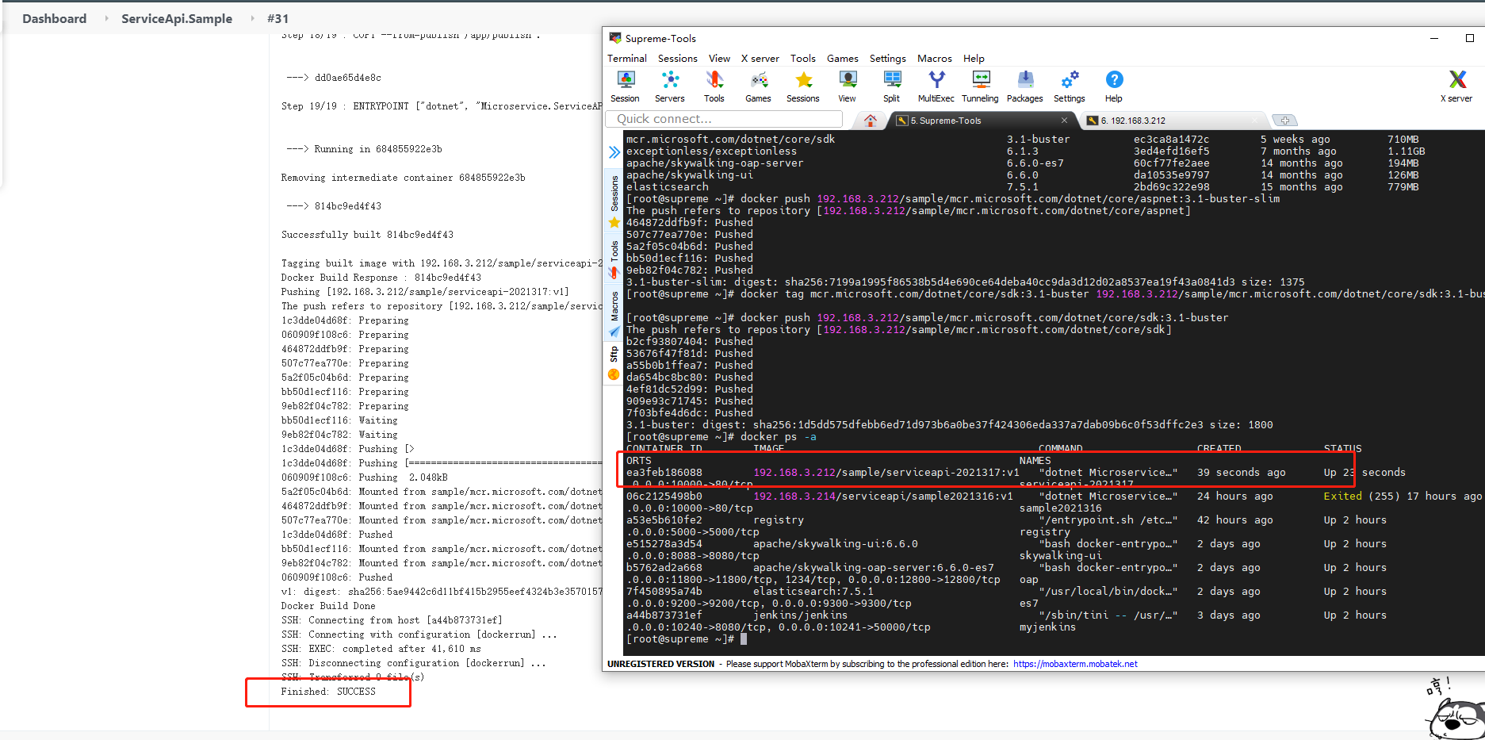Click the View toolbar icon
Screen dimensions: 1485x740
click(848, 86)
